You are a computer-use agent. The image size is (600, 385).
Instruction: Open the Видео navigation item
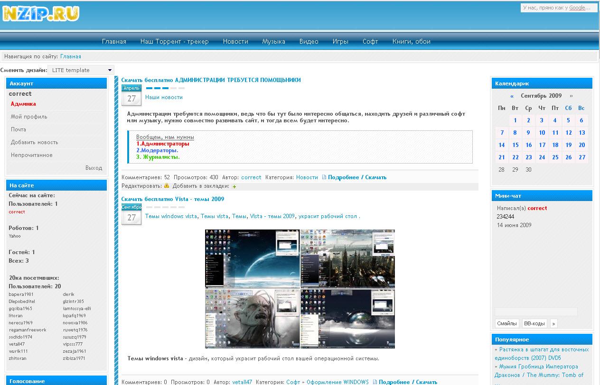point(309,41)
